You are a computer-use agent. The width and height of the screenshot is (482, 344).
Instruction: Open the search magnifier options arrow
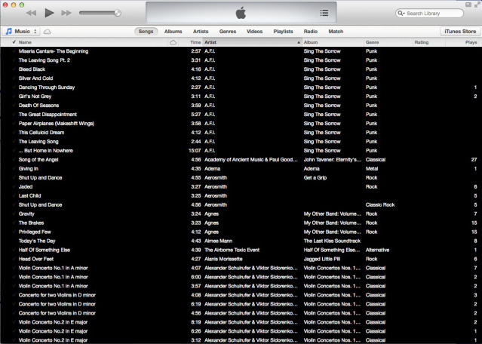(401, 14)
